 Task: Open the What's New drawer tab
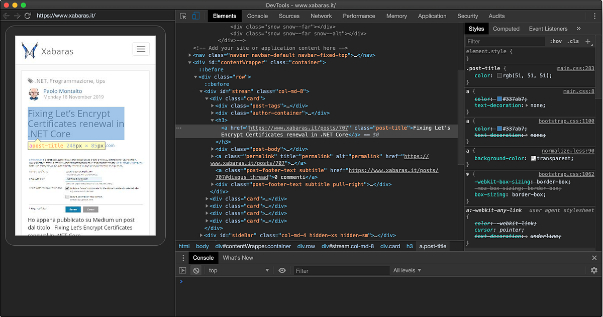(x=238, y=258)
